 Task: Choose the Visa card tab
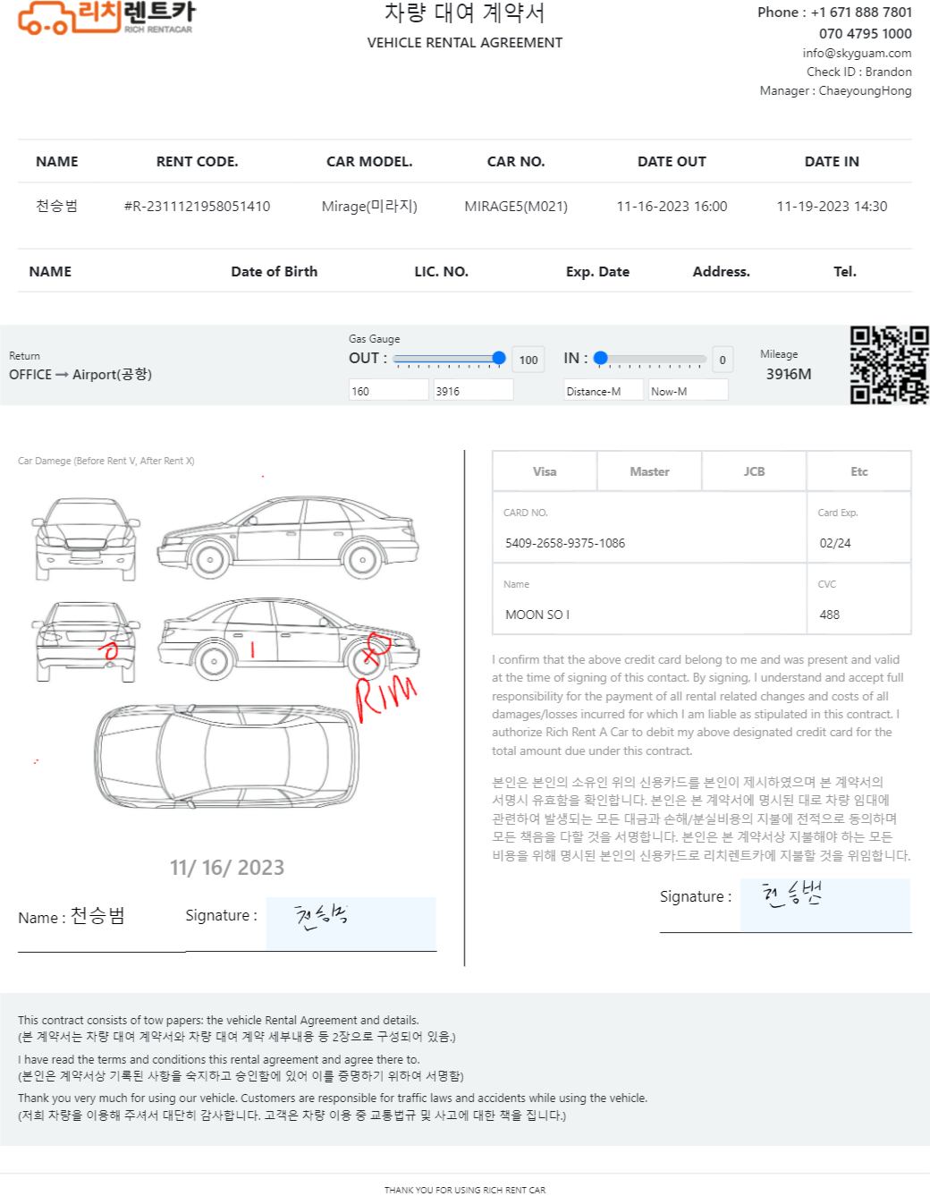(x=545, y=471)
